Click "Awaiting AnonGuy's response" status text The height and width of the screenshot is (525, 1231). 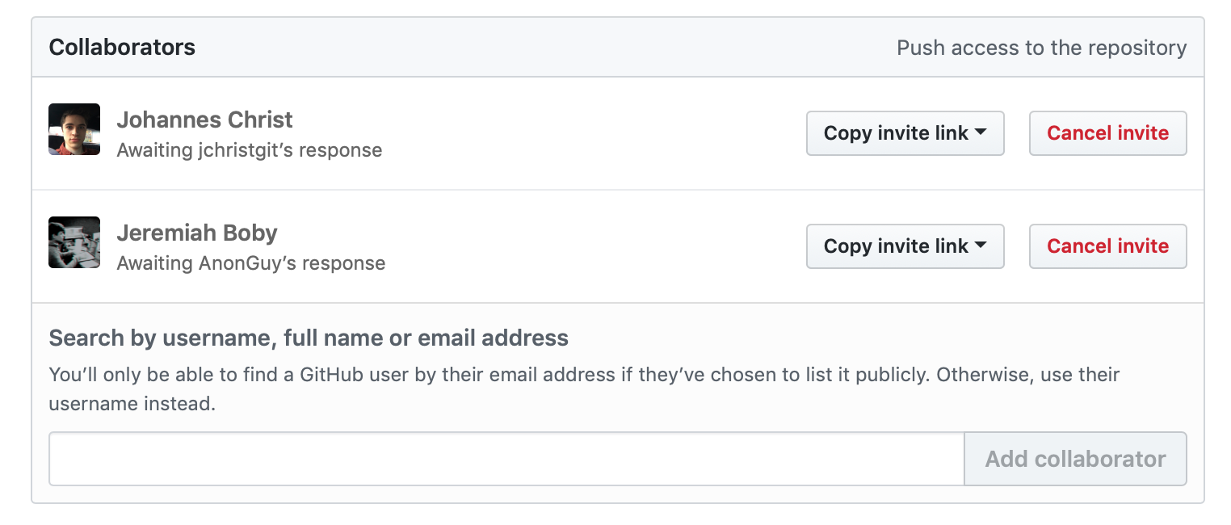point(251,263)
